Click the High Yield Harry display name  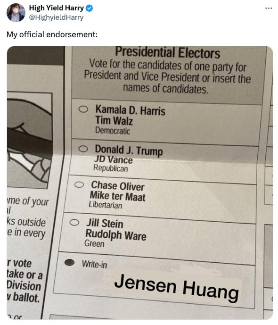click(56, 8)
